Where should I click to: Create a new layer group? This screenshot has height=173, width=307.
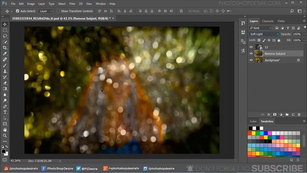click(x=287, y=114)
